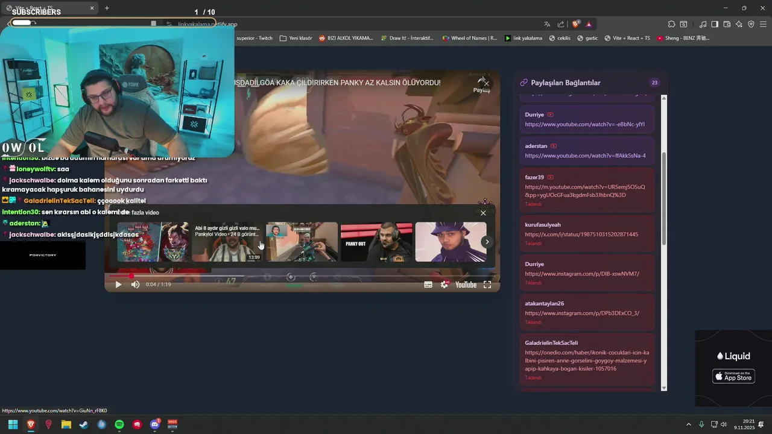This screenshot has width=772, height=434.
Task: Open the Windows Start menu
Action: click(x=13, y=424)
